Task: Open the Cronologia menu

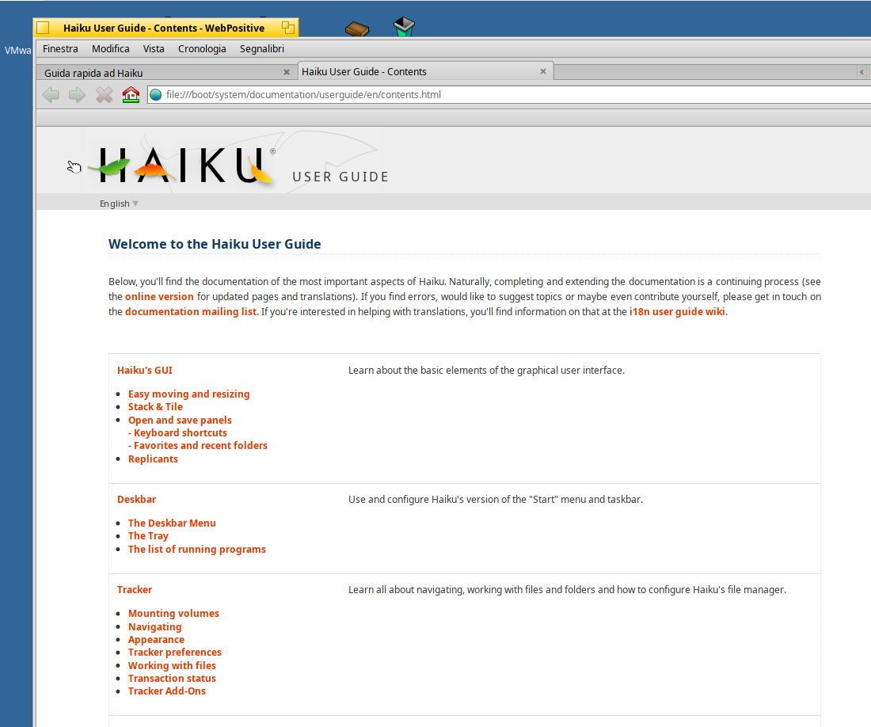Action: [x=202, y=49]
